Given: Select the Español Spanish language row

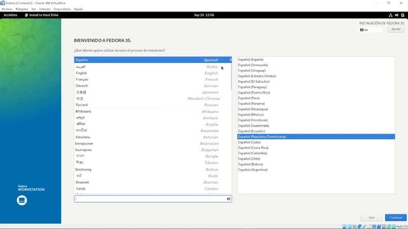Looking at the screenshot, I should 153,60.
